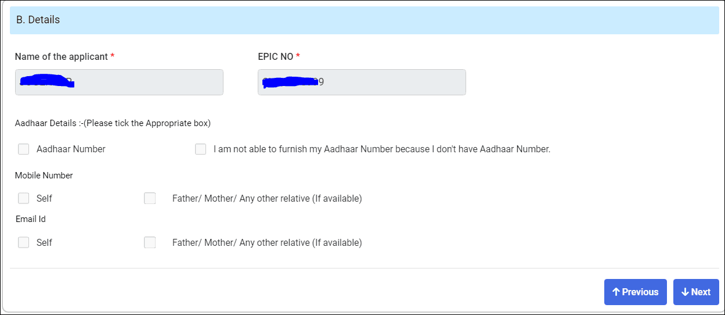Click the 'Aadhaar Number' checkbox label text
725x315 pixels.
(71, 149)
